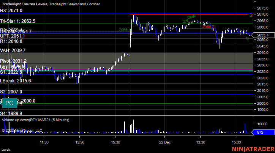Click the 15:30 label before 22 Dec
Image resolution: width=275 pixels, height=153 pixels.
115,142
